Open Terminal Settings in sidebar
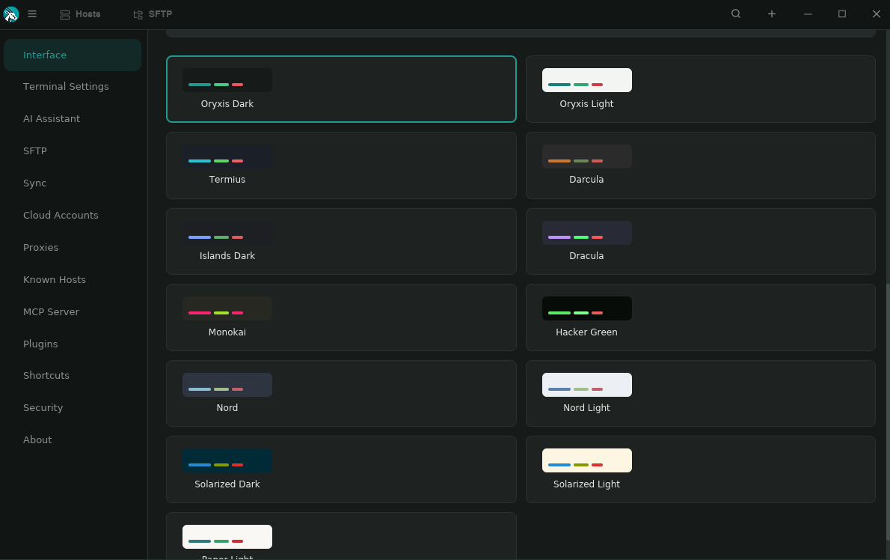 73,87
